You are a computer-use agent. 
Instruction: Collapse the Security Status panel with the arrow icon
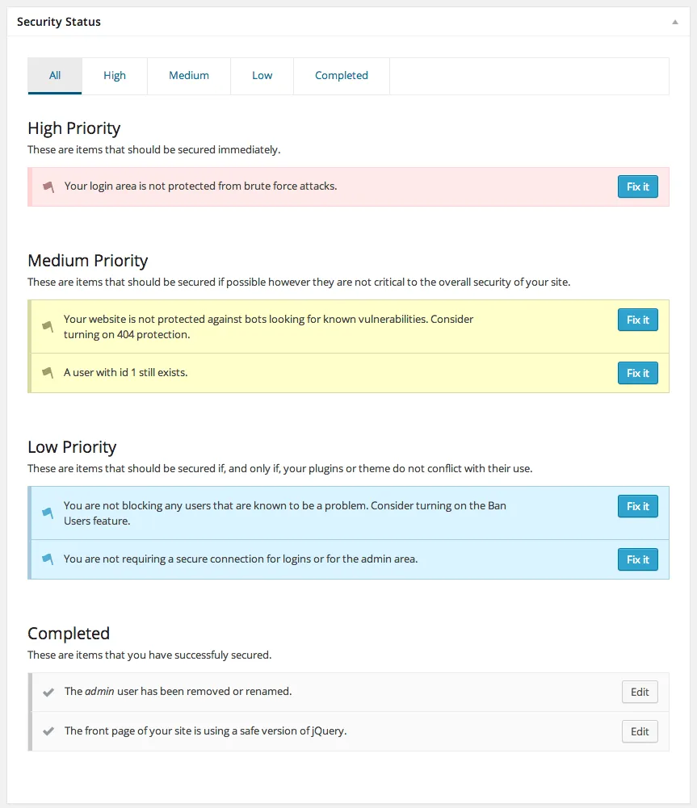(x=676, y=22)
